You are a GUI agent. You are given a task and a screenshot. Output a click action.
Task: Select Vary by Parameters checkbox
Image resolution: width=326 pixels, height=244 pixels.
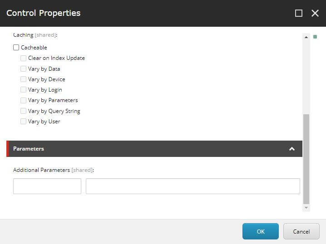[23, 100]
